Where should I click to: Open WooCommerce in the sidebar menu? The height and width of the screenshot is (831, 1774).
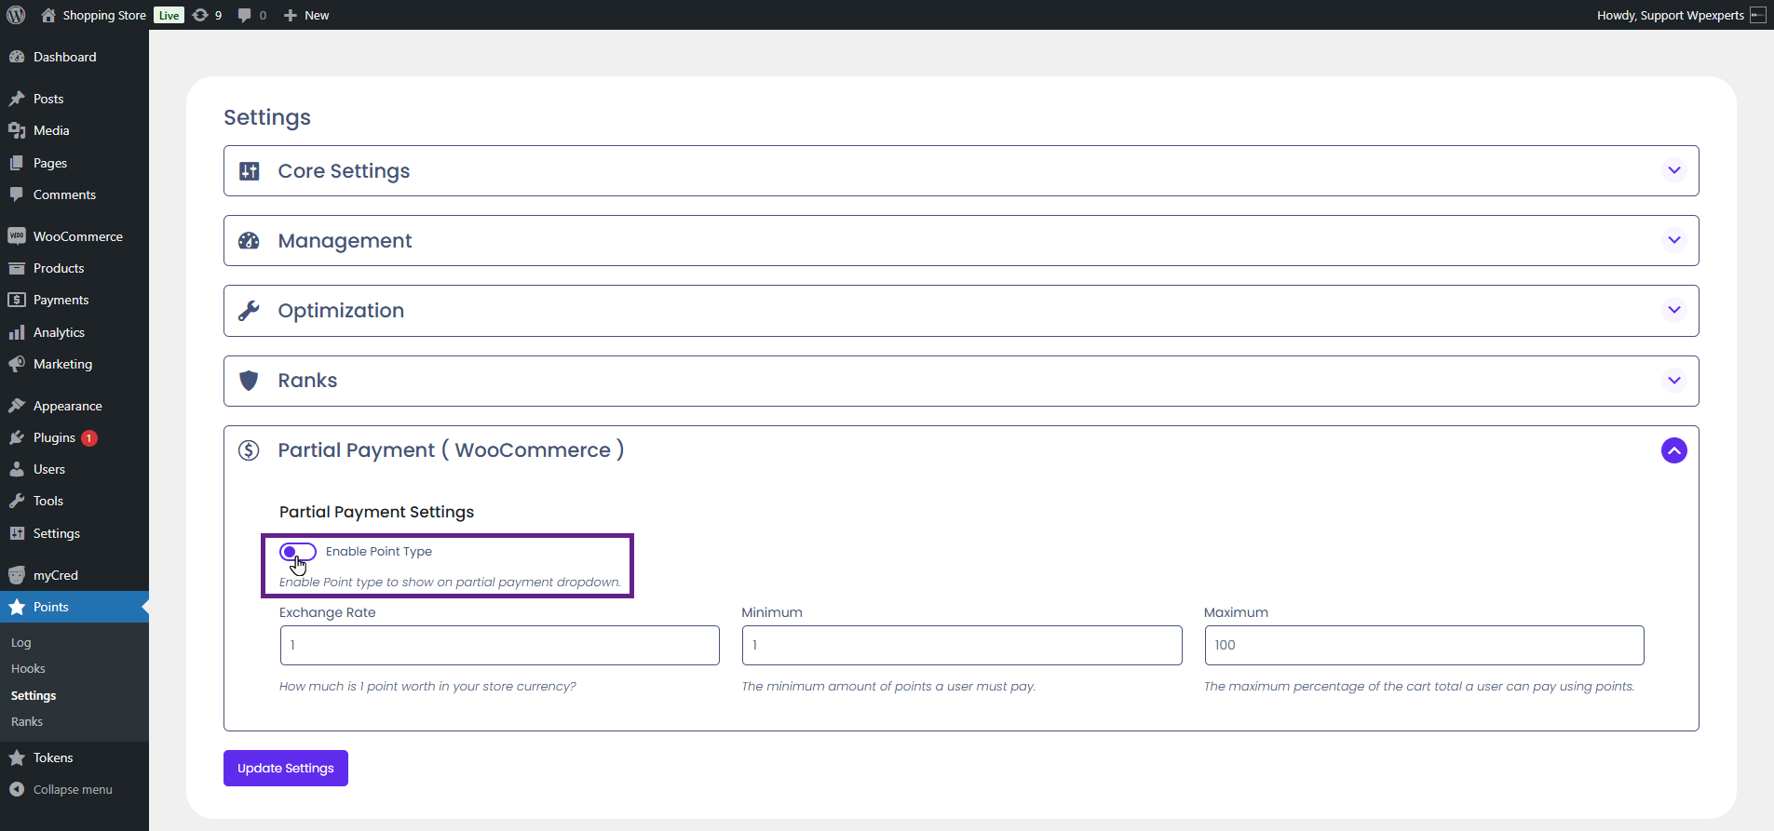pos(77,236)
